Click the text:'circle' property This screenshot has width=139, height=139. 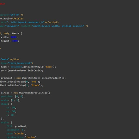click(16, 134)
